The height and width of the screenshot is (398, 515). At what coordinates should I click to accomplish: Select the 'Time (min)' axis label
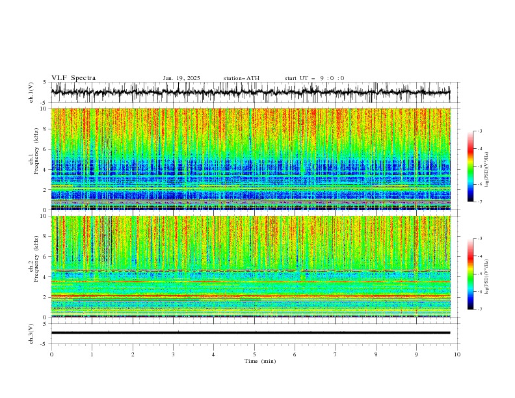pyautogui.click(x=260, y=361)
